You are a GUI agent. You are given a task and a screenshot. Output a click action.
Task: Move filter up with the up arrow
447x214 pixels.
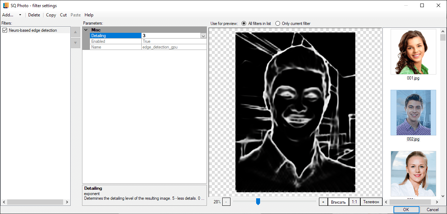pyautogui.click(x=75, y=32)
